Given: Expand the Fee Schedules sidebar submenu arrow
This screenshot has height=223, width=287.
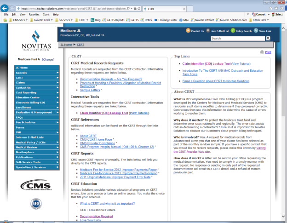Looking at the screenshot, I should tap(57, 122).
